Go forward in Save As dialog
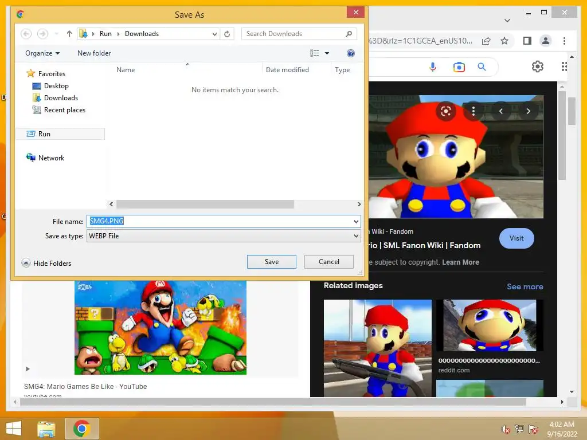The width and height of the screenshot is (587, 440). coord(42,34)
